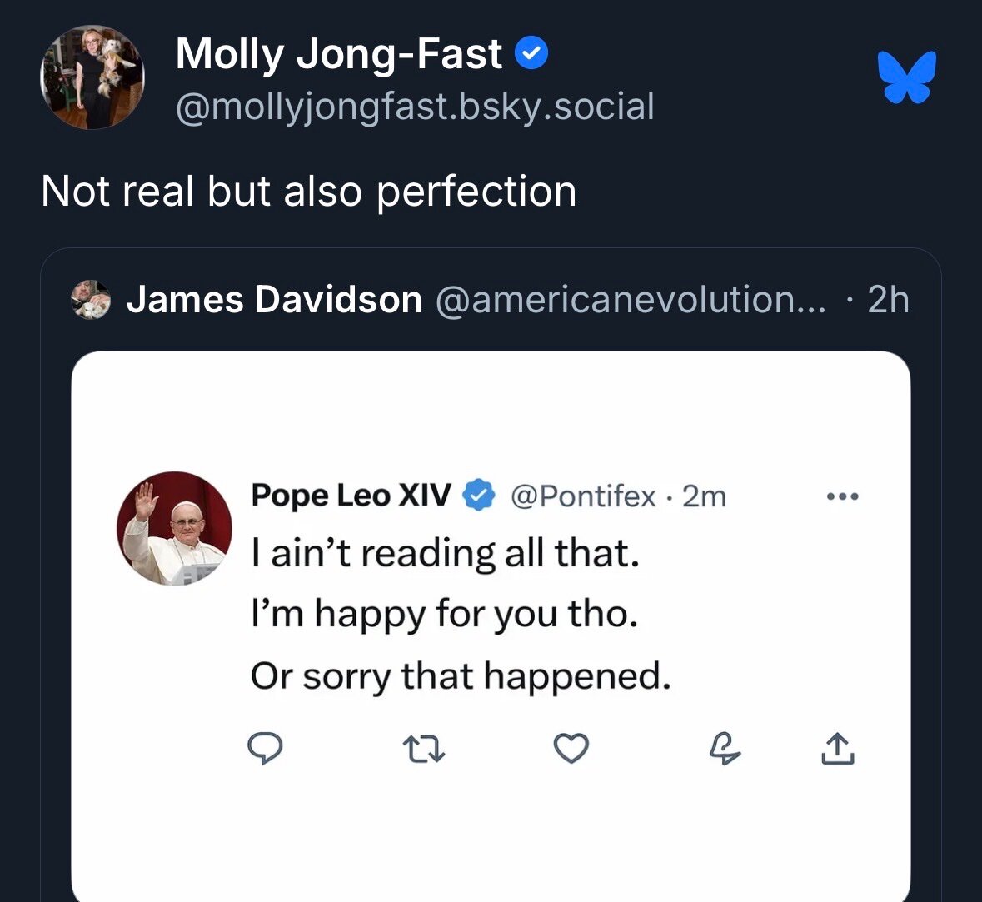The height and width of the screenshot is (902, 982).
Task: Click the @americanevolution handle
Action: click(631, 300)
